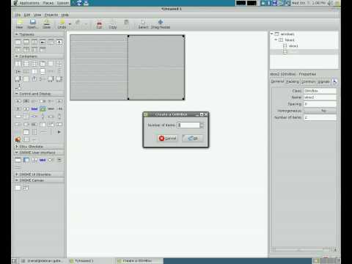
Task: Click the spin arrows in the GtkVBox dialog
Action: coord(202,125)
